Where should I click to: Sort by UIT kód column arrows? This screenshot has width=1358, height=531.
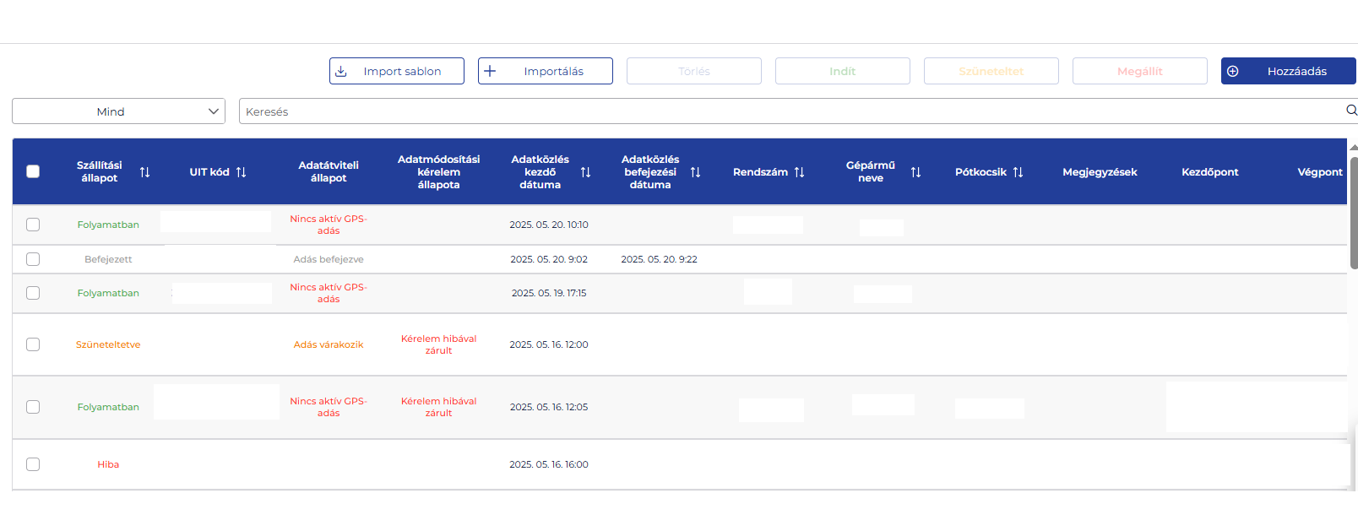point(242,172)
